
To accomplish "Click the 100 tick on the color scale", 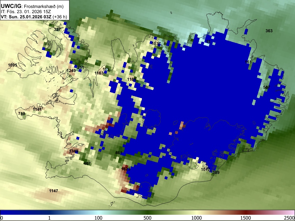I will click(x=99, y=218).
